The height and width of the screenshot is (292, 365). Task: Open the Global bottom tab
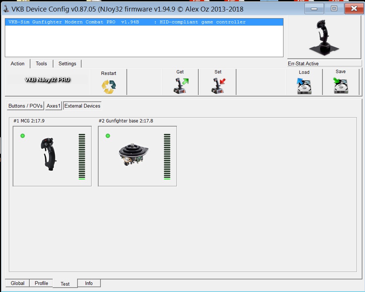pyautogui.click(x=17, y=283)
